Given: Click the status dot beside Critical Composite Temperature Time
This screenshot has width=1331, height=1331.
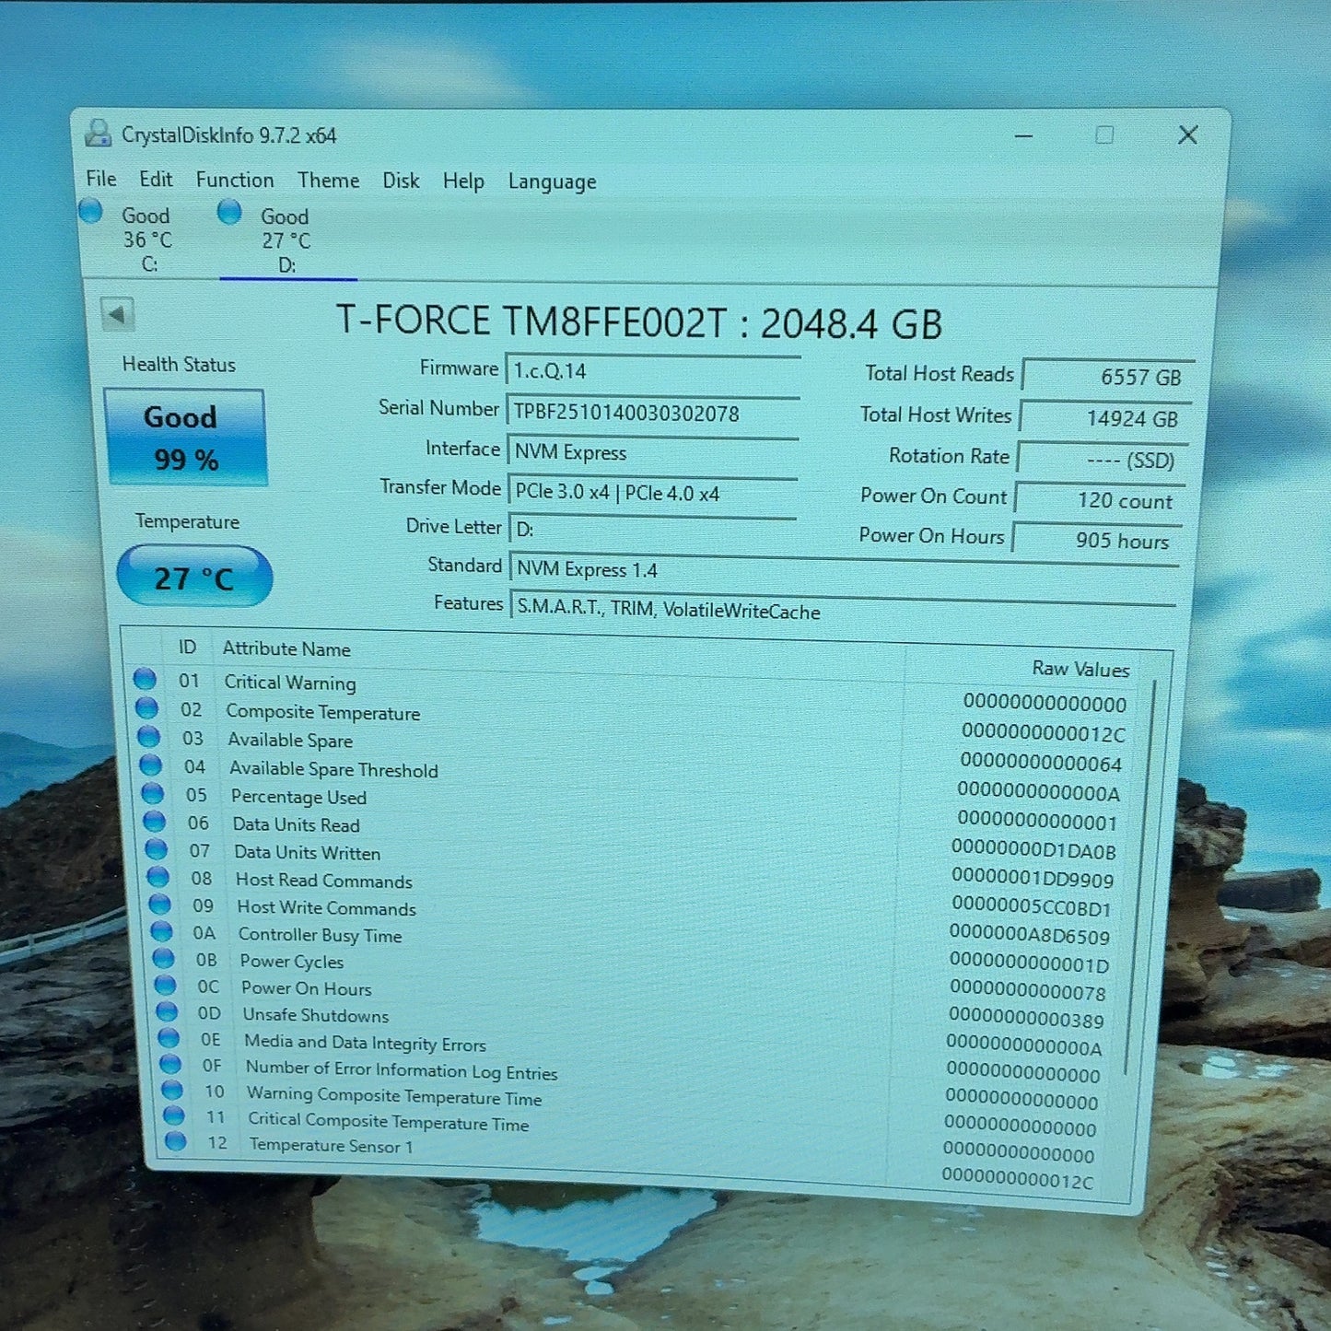Looking at the screenshot, I should click(x=174, y=1115).
